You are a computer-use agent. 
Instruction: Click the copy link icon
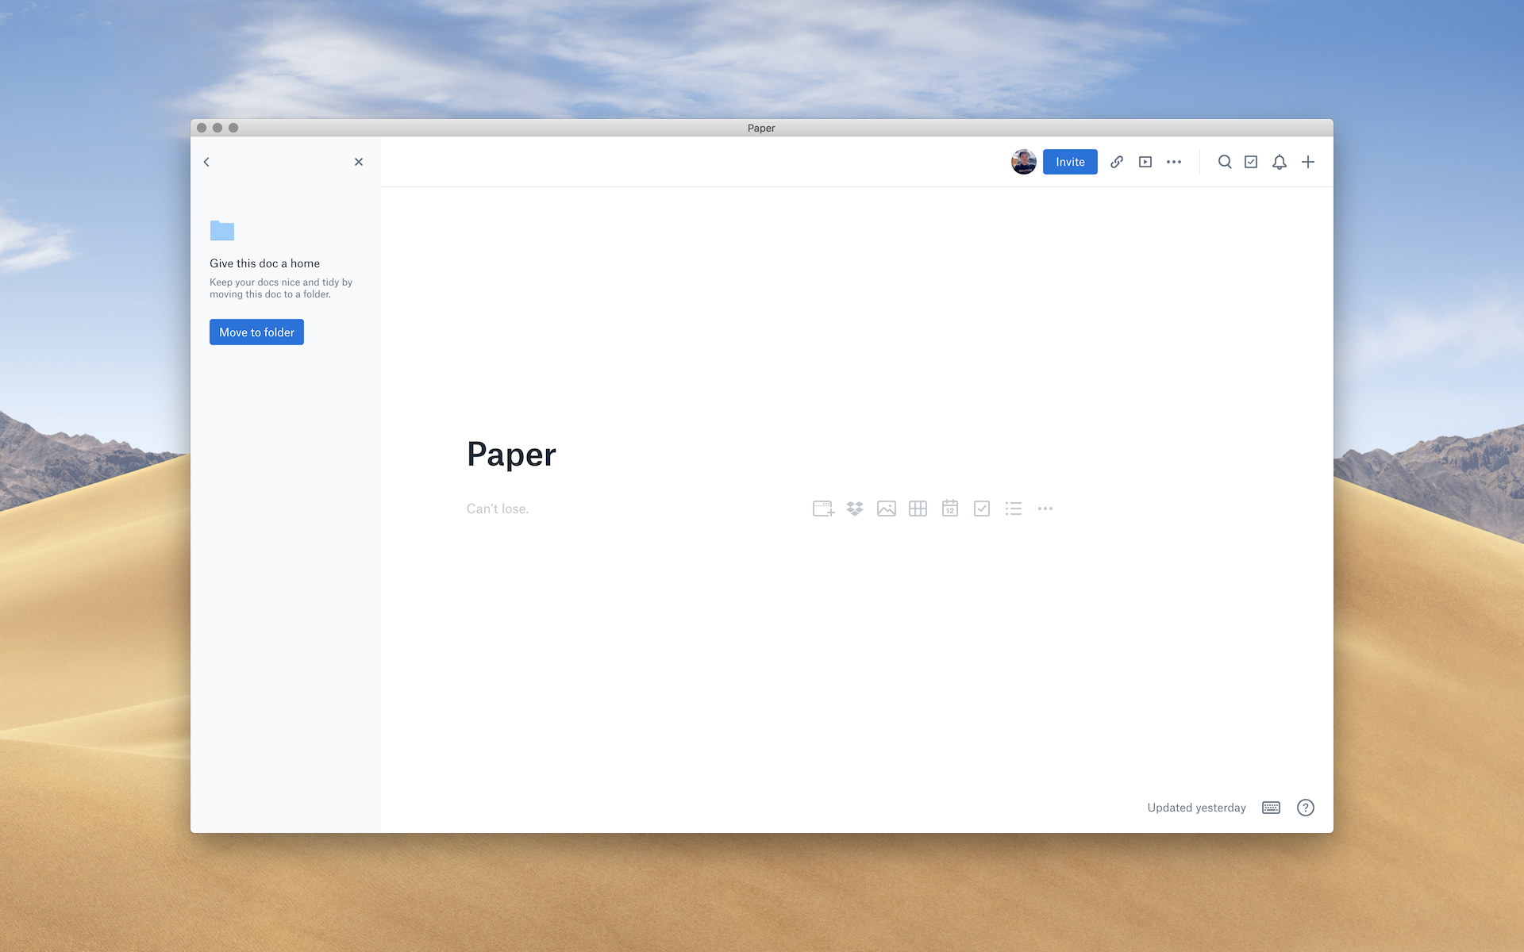click(x=1117, y=162)
